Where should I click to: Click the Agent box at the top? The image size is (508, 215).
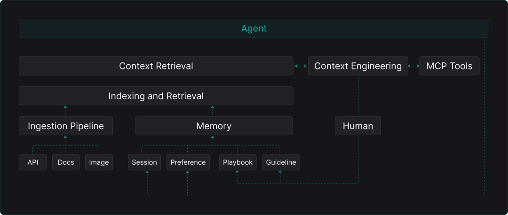click(254, 28)
